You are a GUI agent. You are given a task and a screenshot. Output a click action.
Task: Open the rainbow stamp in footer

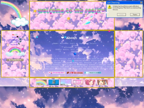pos(41,82)
